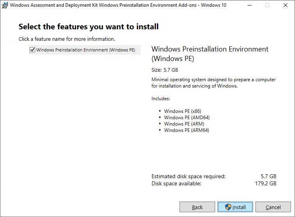
Task: Uncheck the Windows Preinstallation Environment checkbox
Action: pos(32,50)
